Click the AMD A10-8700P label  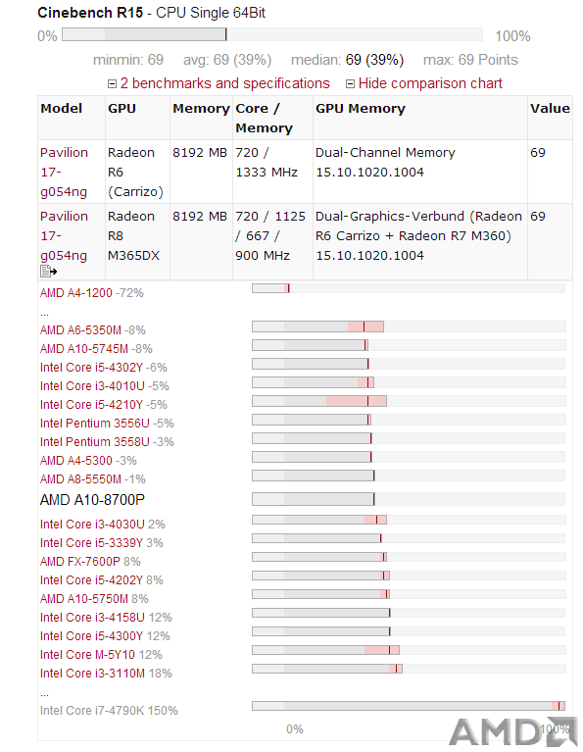pos(92,500)
